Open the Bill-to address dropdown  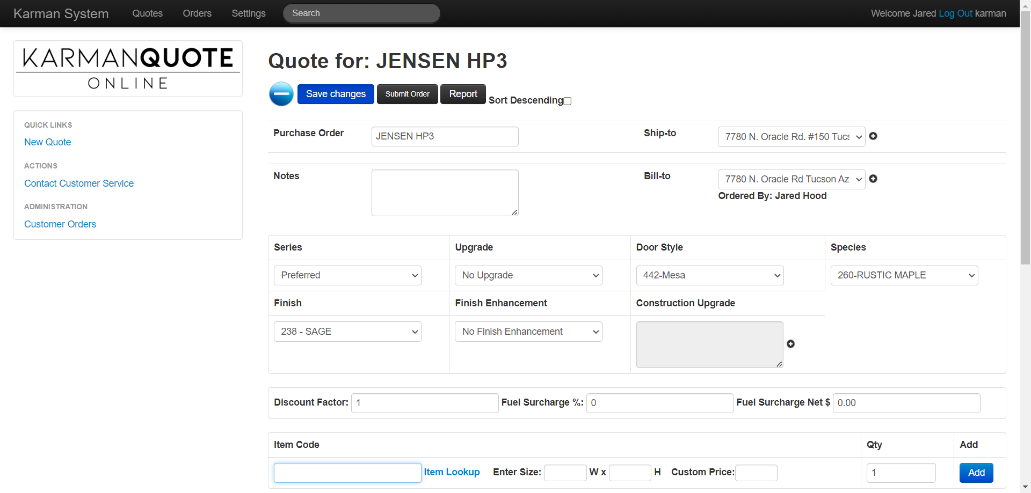point(792,179)
